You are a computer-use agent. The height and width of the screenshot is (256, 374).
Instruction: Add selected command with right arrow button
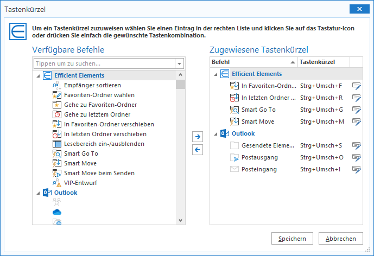[198, 137]
